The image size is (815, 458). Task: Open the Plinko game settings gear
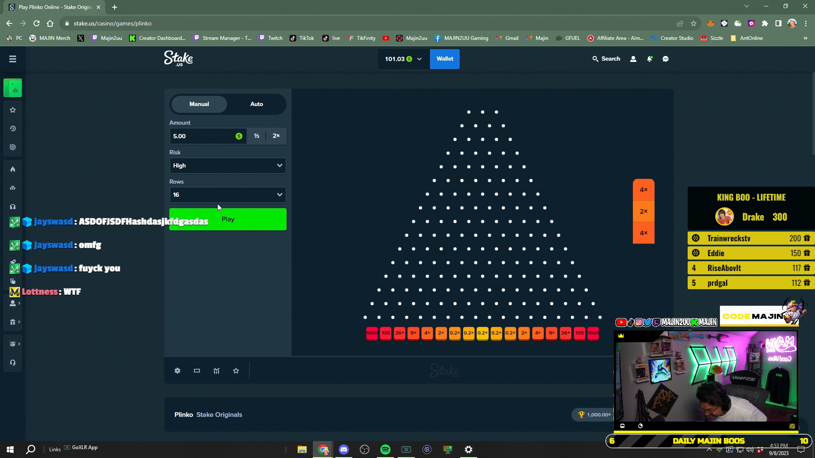pyautogui.click(x=177, y=371)
